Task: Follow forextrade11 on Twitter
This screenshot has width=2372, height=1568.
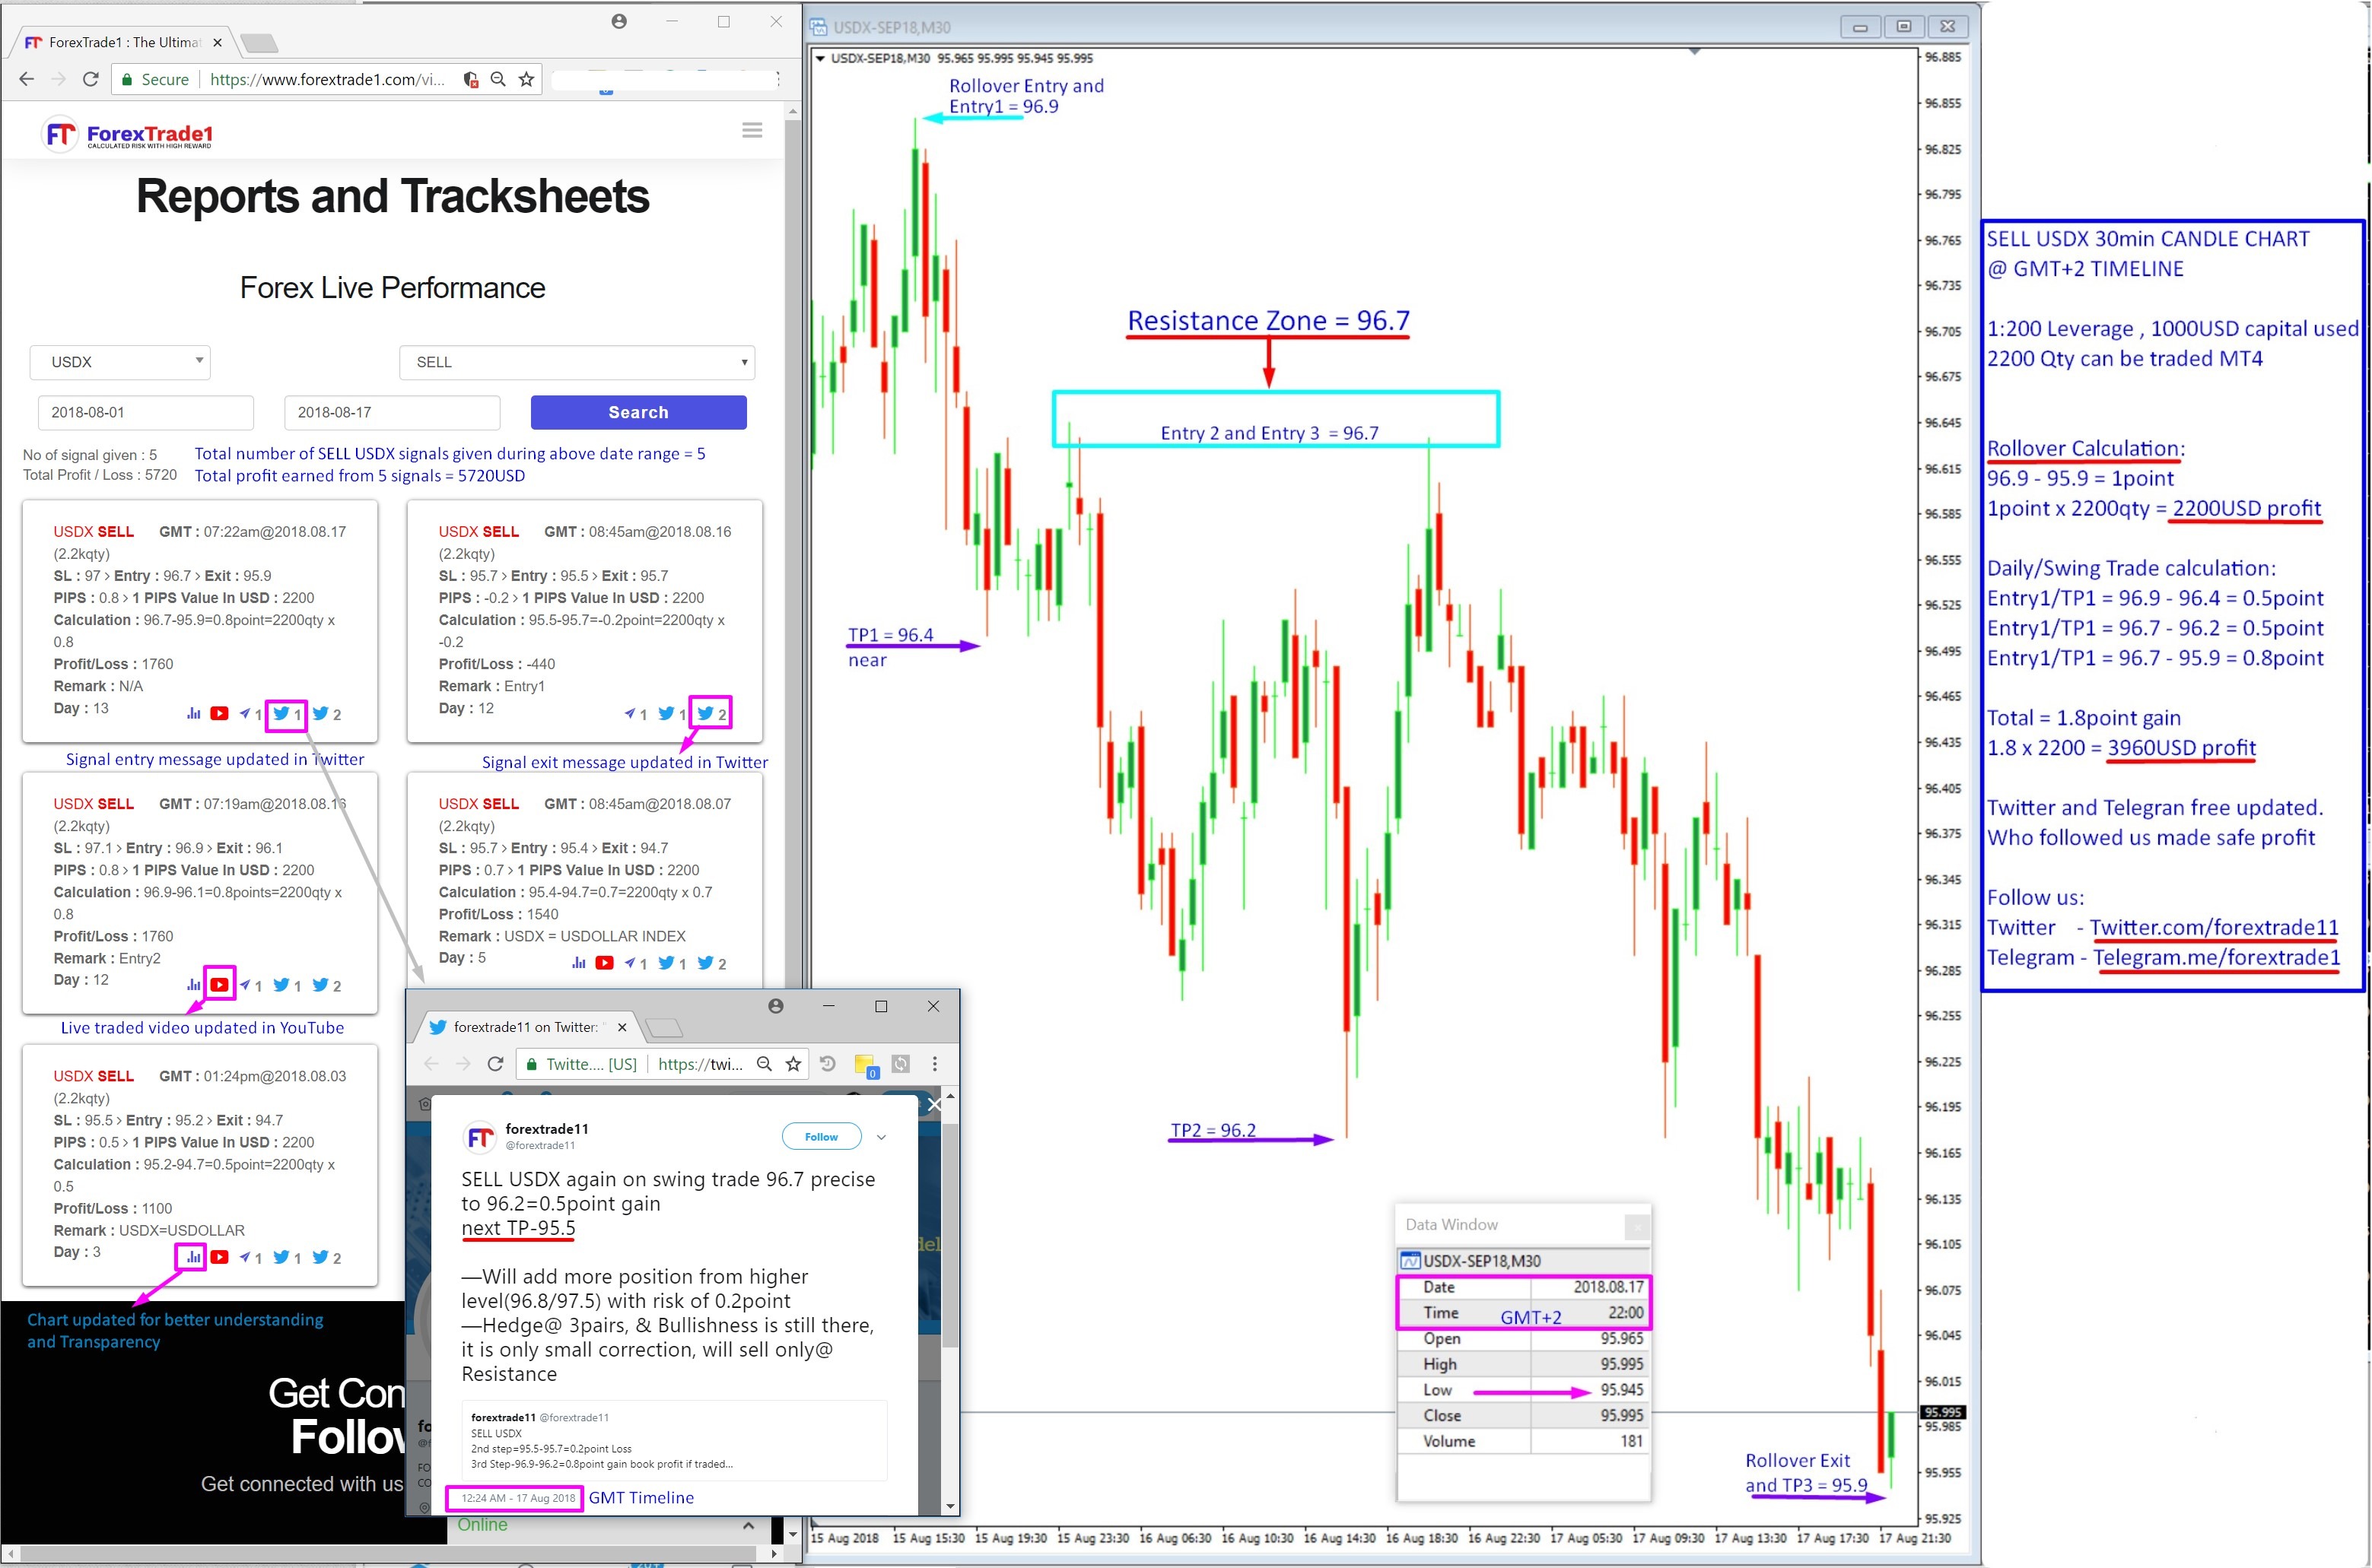Action: [822, 1137]
